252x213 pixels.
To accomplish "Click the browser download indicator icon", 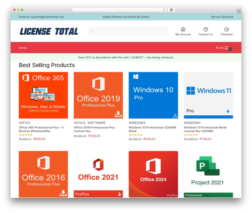I will pyautogui.click(x=171, y=10).
